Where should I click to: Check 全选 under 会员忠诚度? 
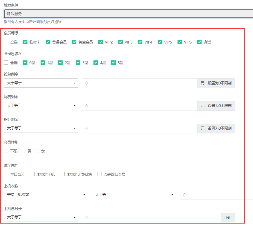[6, 62]
